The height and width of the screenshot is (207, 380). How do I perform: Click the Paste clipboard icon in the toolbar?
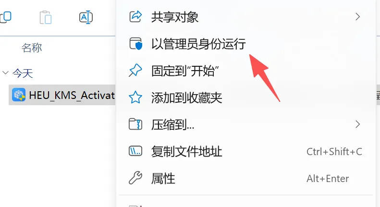click(46, 17)
